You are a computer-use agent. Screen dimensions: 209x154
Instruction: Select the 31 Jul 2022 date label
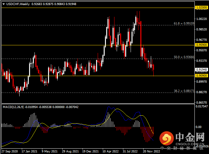pyautogui.click(x=130, y=151)
